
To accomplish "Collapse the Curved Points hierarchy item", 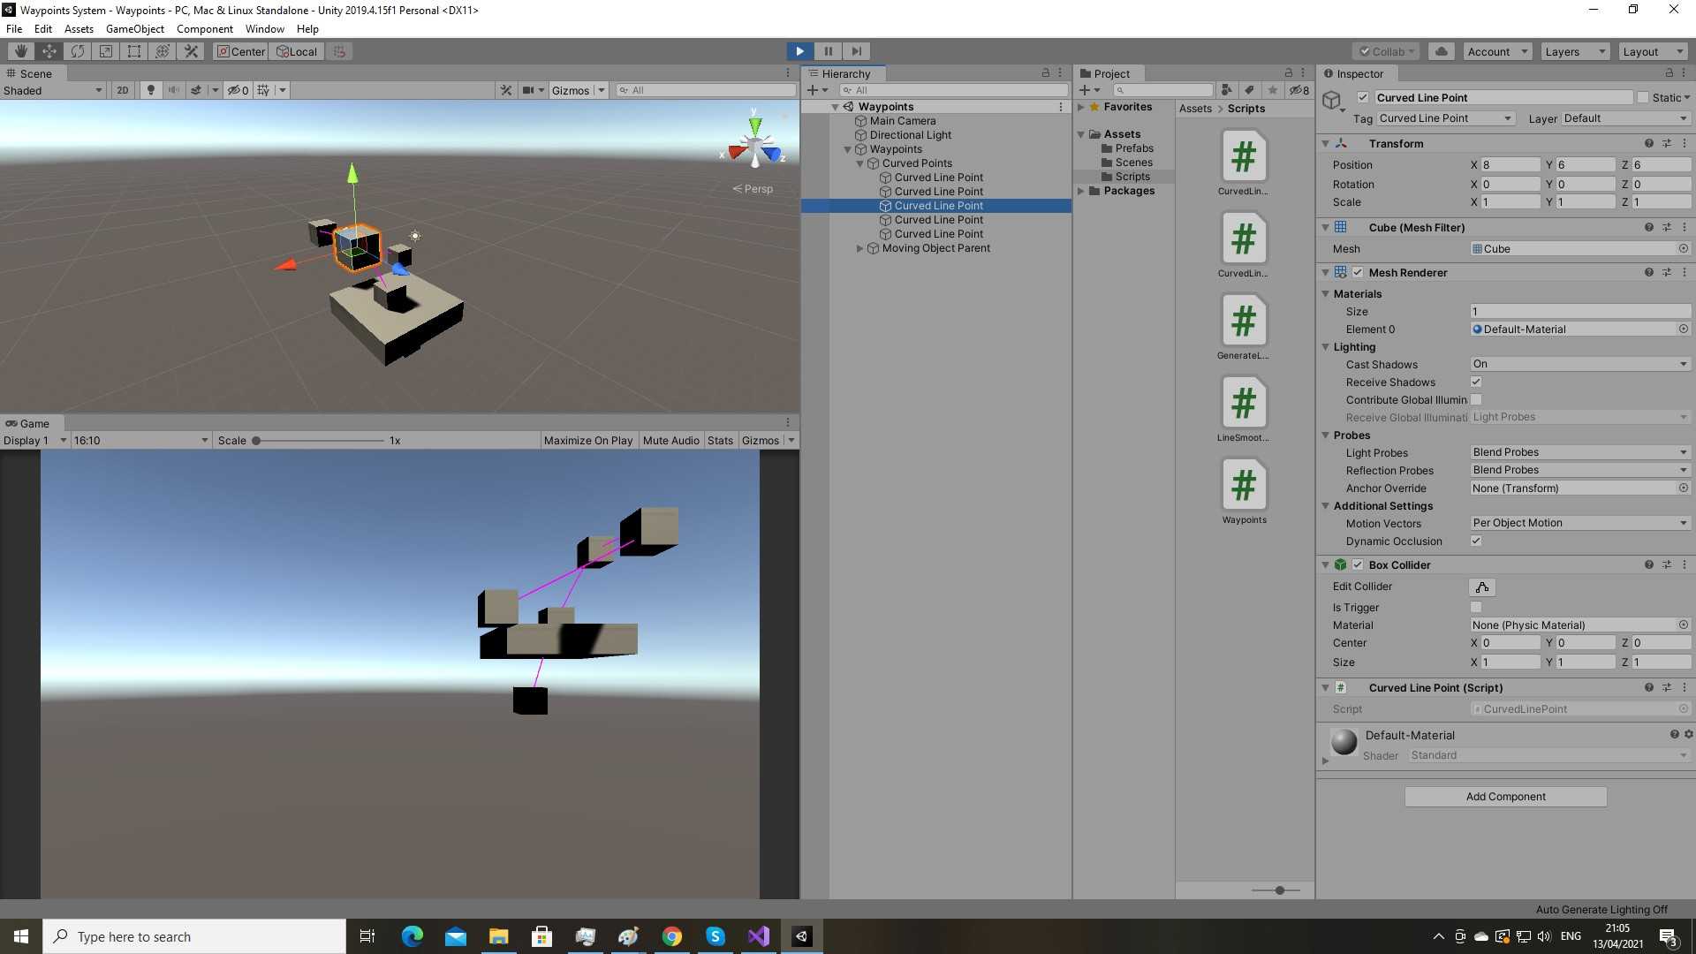I will click(x=859, y=163).
